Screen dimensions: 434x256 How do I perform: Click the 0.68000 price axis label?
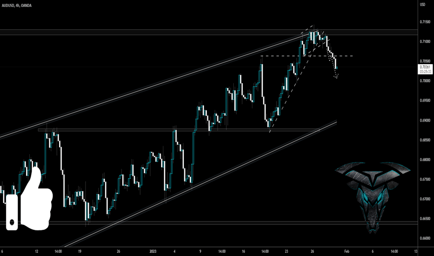click(x=425, y=160)
